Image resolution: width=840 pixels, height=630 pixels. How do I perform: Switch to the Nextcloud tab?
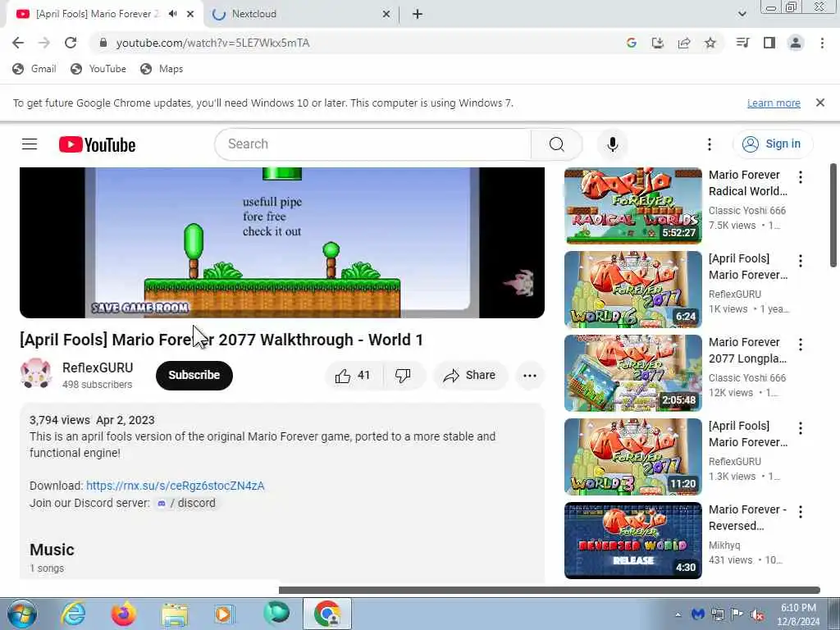click(x=300, y=15)
